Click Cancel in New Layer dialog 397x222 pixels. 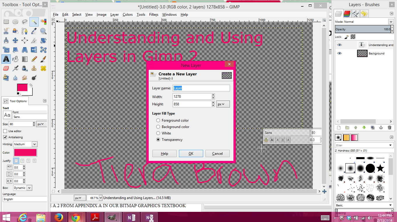tap(217, 154)
